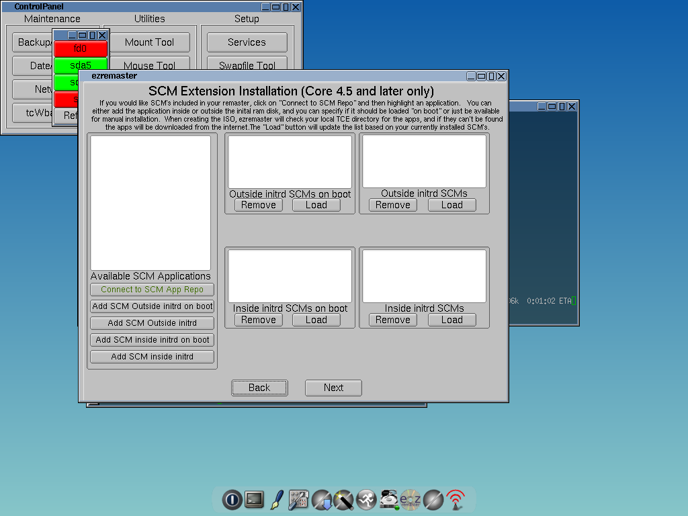Open the Run Program running-man icon
The height and width of the screenshot is (516, 688).
point(366,499)
